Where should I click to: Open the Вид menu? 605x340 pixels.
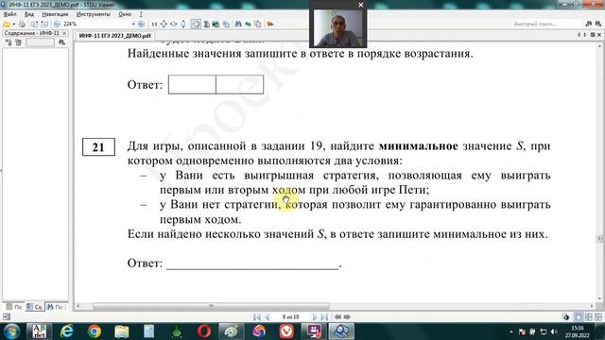(29, 14)
